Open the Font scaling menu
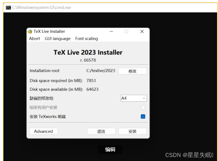The width and height of the screenshot is (218, 161). 87,39
